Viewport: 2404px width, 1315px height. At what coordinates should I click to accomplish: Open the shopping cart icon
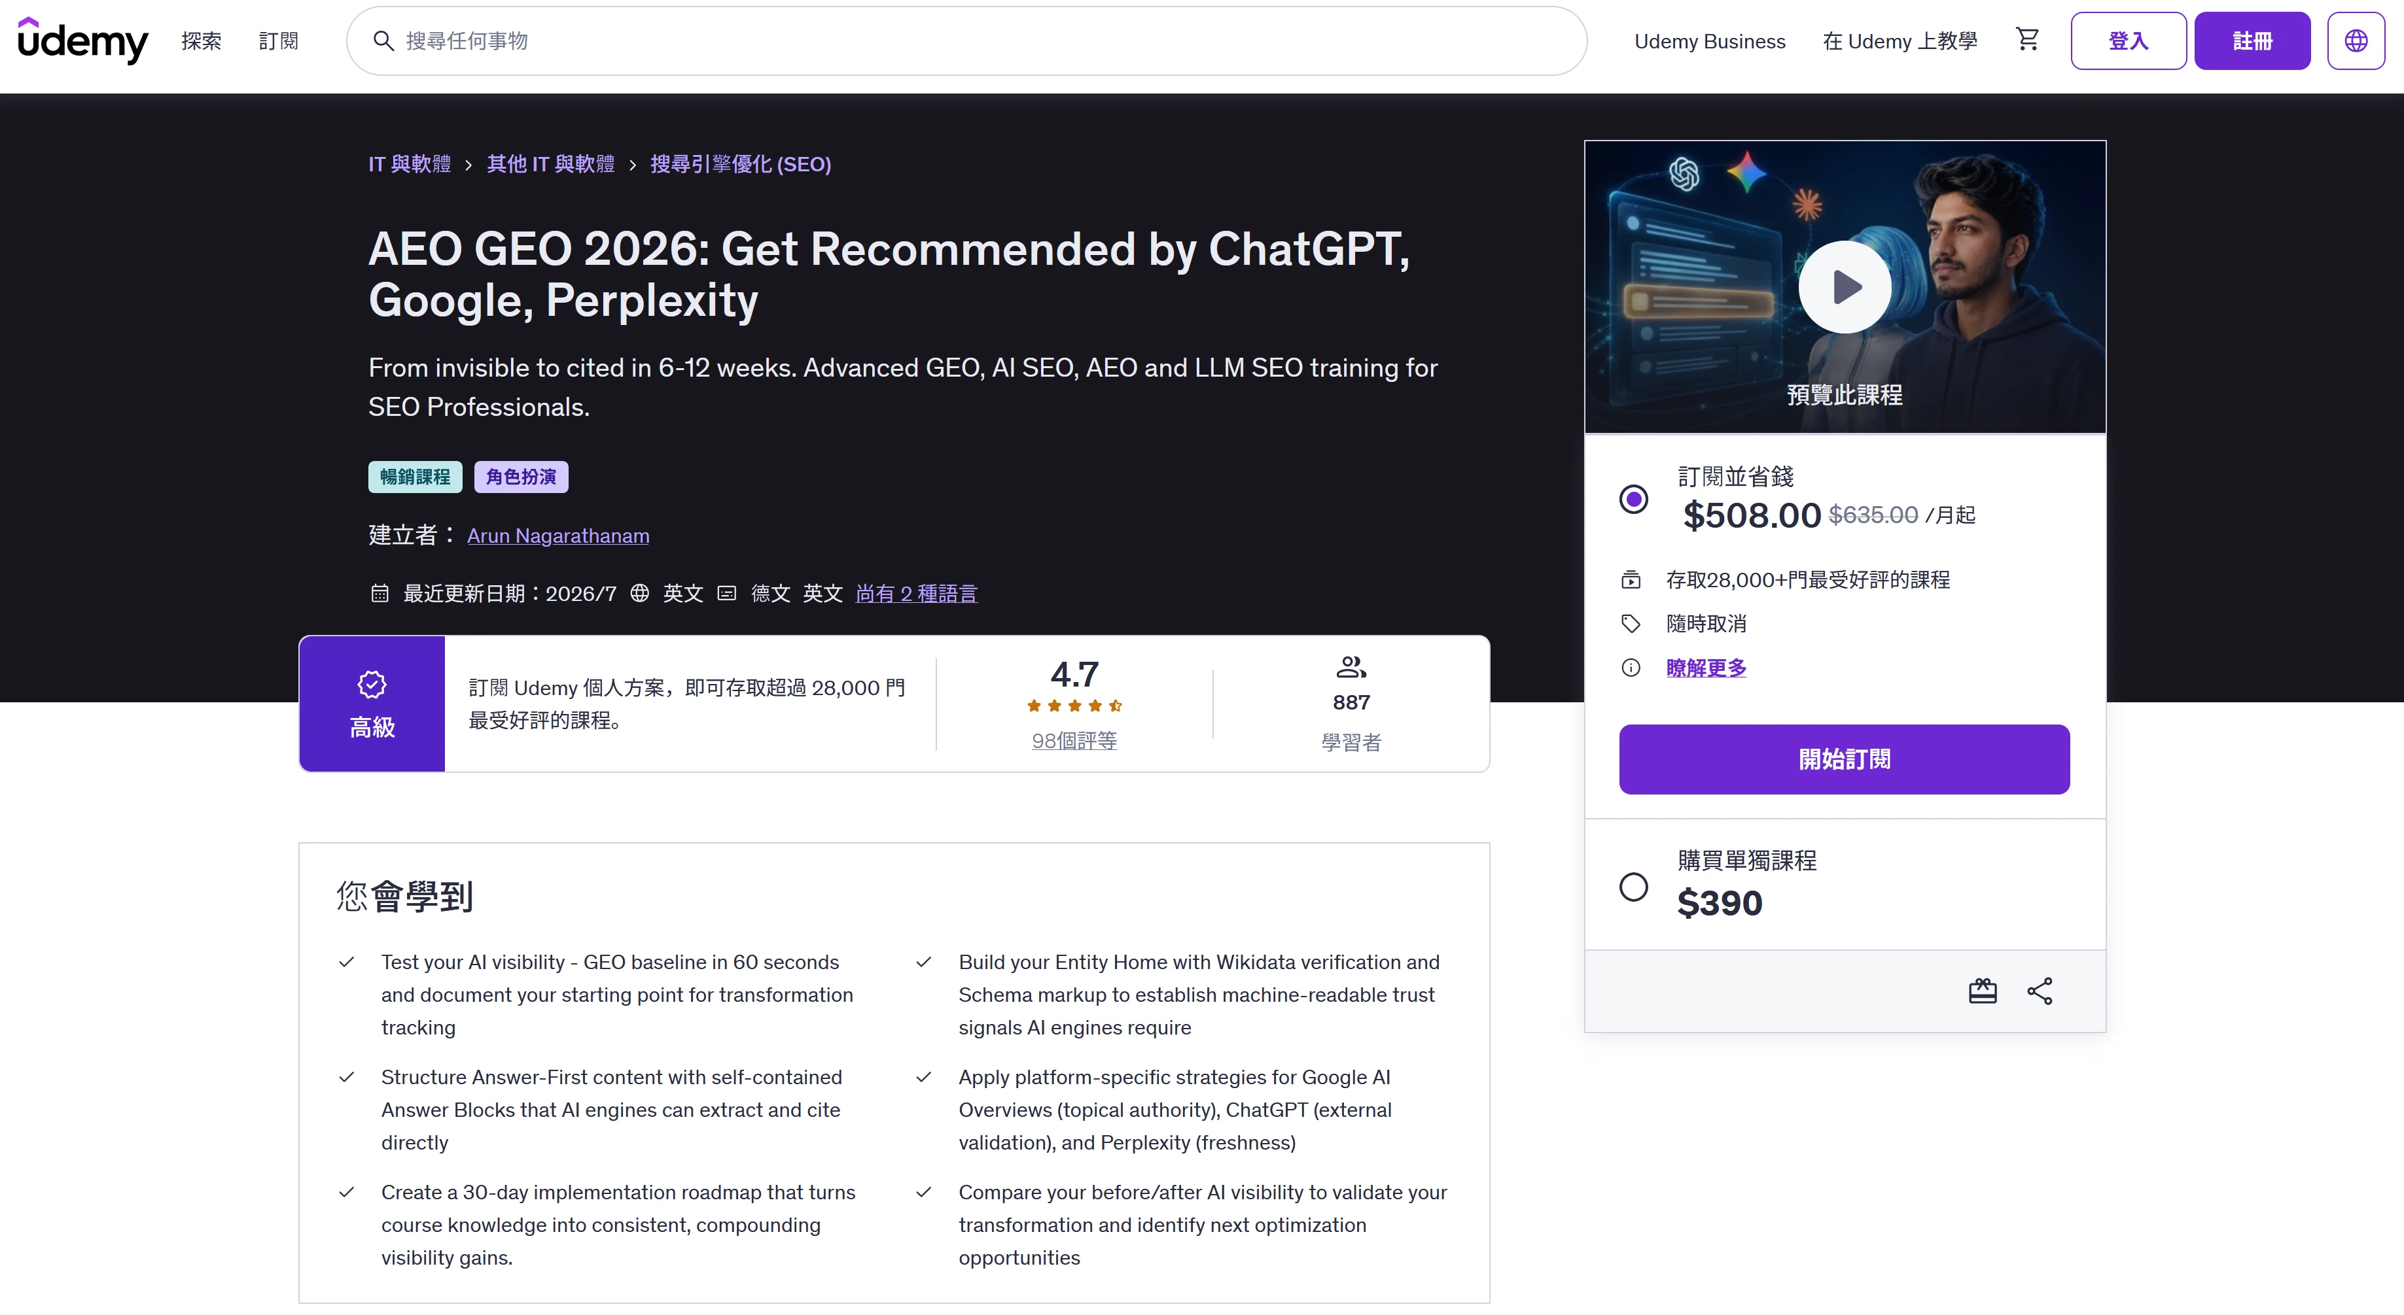coord(2027,39)
